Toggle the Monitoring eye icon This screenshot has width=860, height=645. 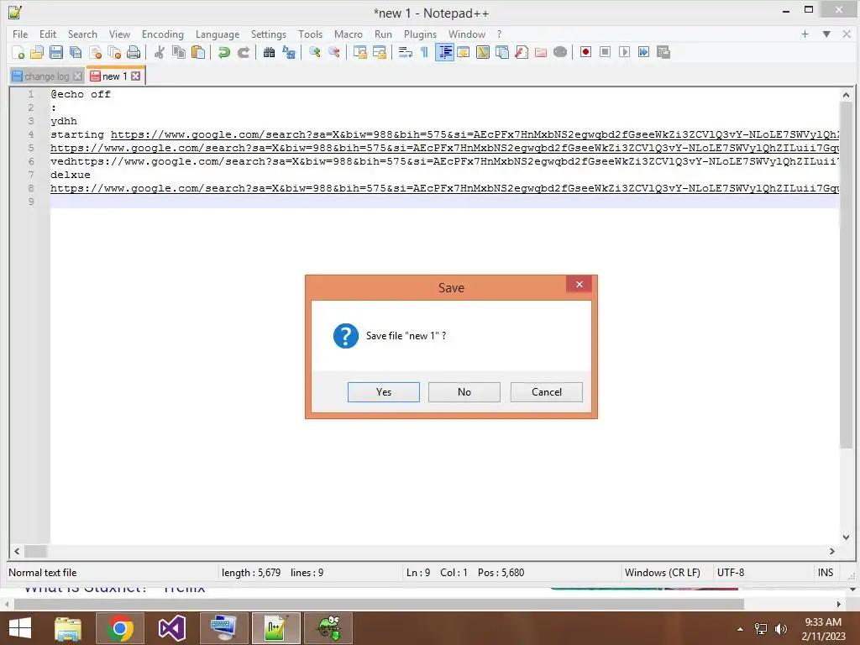(x=560, y=52)
